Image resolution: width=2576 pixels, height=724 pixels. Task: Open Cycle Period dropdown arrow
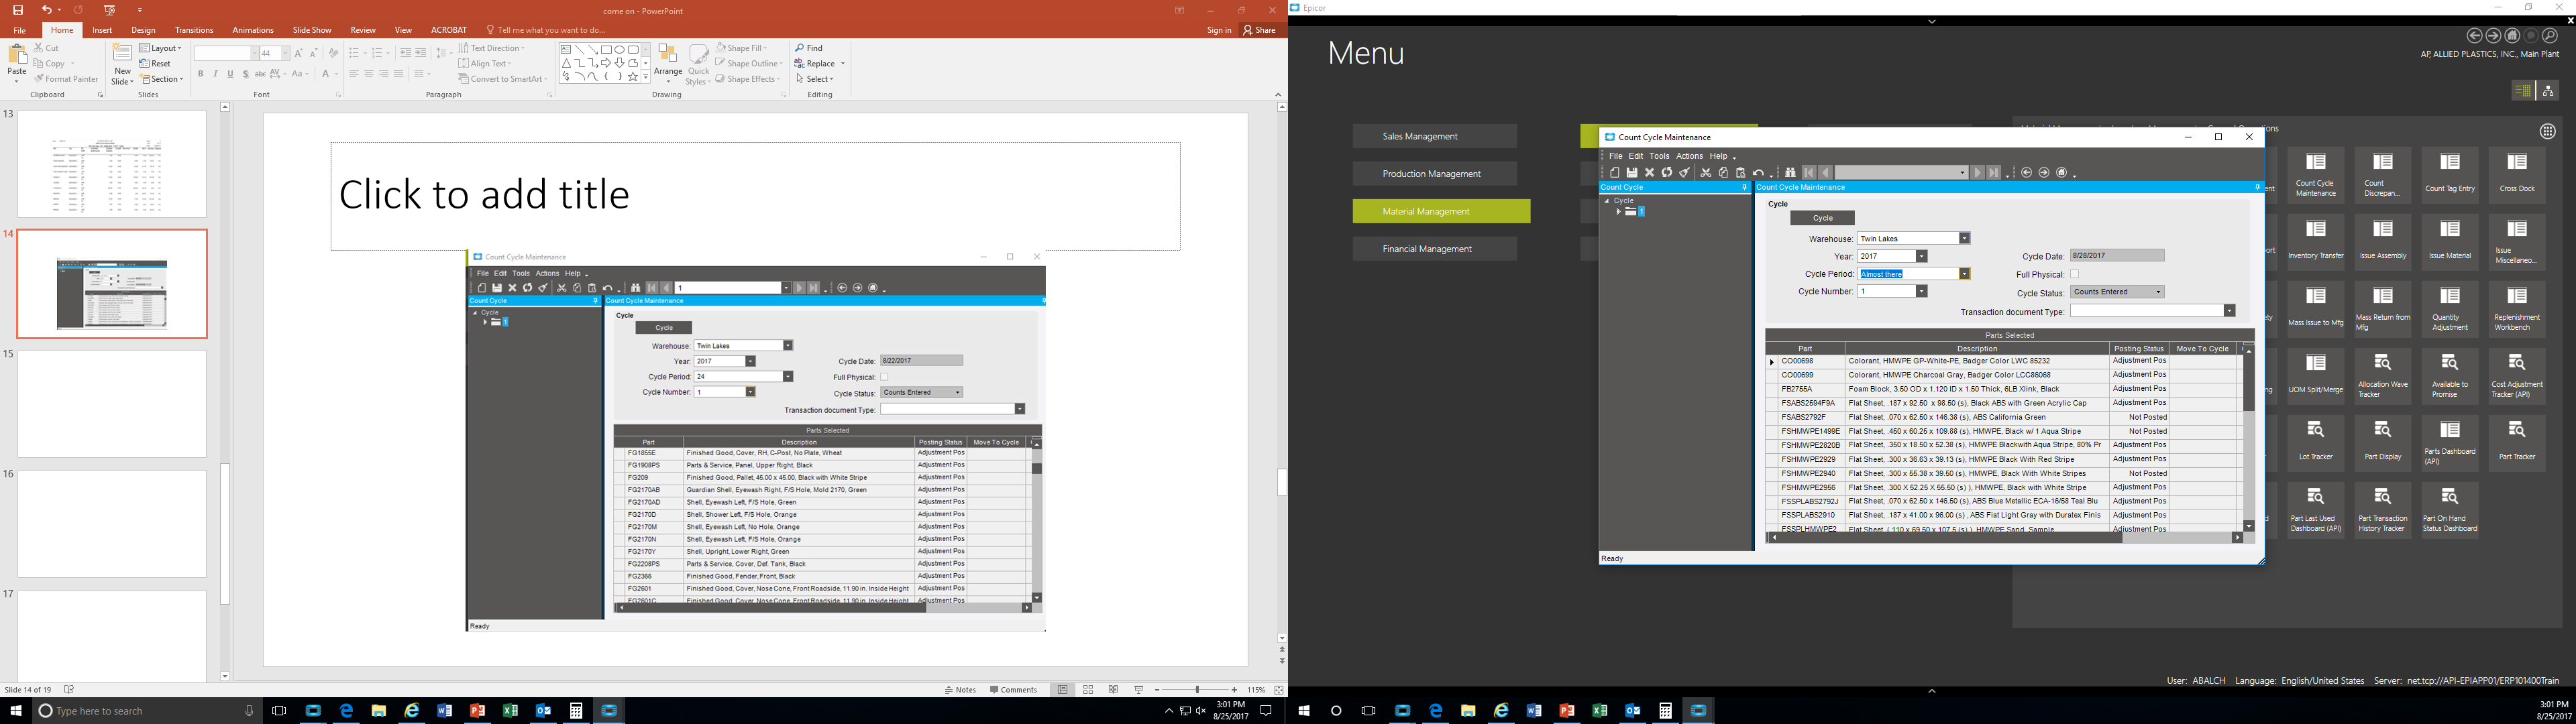tap(1964, 274)
